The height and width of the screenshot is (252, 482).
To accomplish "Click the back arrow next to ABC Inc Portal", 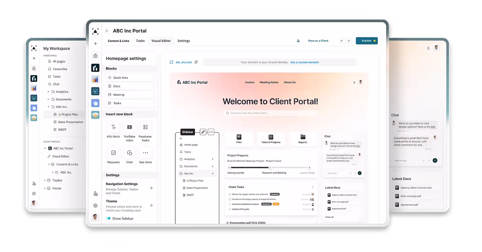I will [107, 31].
